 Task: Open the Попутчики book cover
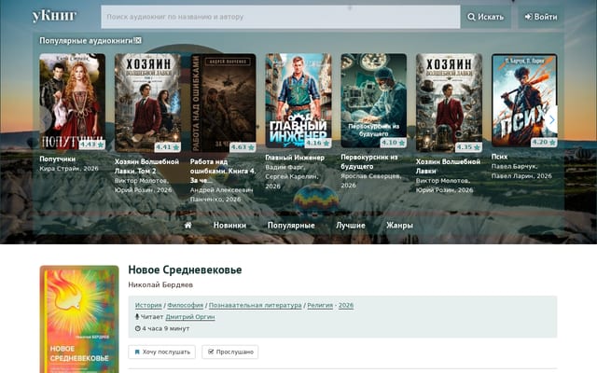(x=73, y=101)
